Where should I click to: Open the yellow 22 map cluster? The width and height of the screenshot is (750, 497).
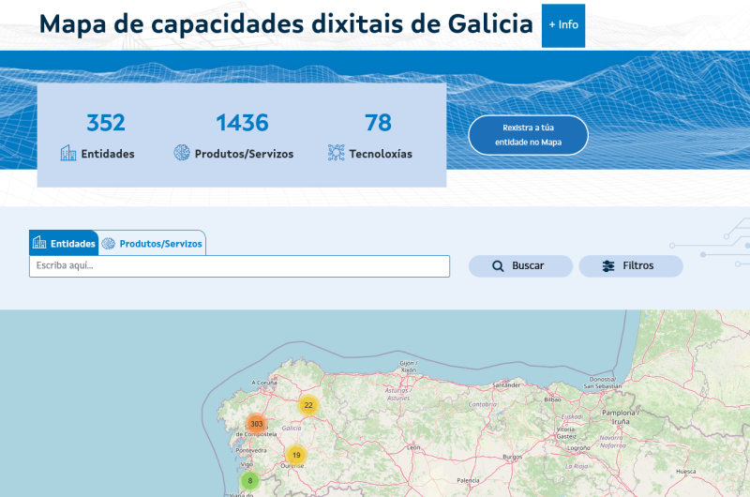pyautogui.click(x=308, y=405)
